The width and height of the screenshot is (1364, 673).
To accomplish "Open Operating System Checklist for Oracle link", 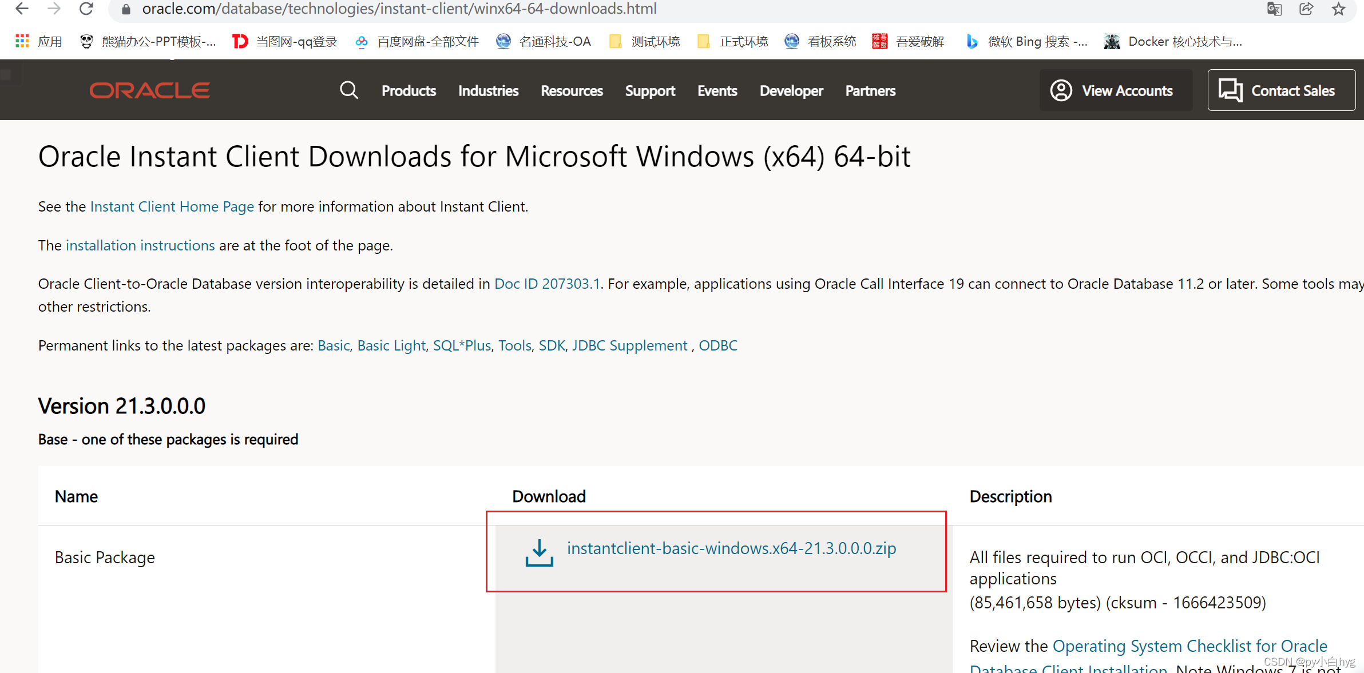I will click(x=1189, y=646).
